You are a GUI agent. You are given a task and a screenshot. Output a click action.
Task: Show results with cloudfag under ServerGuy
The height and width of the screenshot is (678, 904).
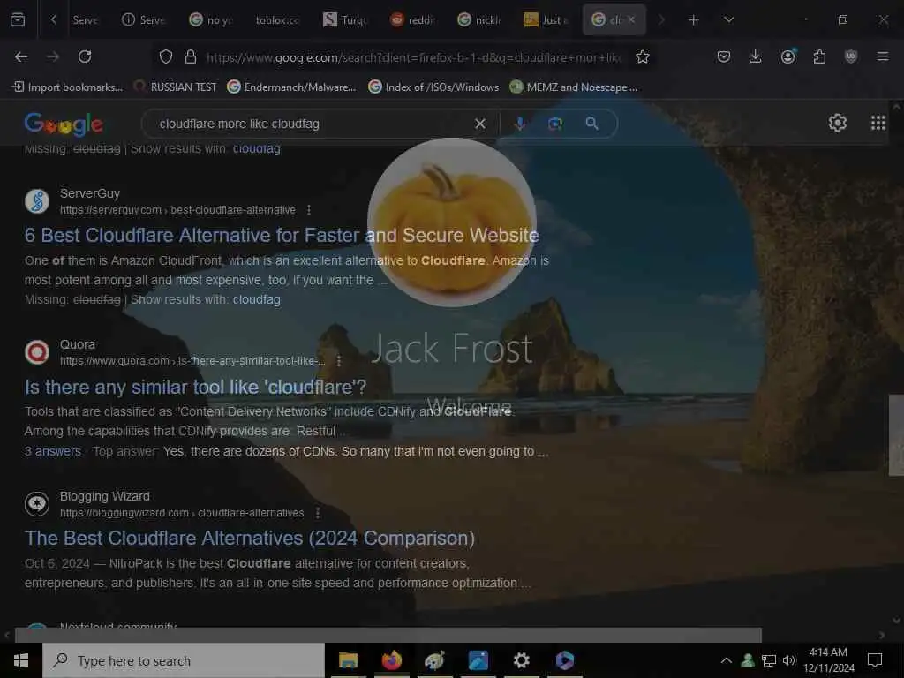coord(257,299)
